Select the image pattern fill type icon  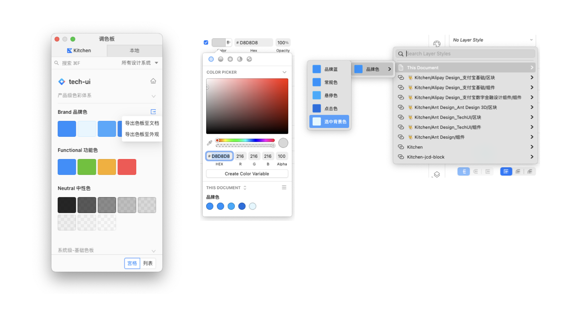[249, 59]
